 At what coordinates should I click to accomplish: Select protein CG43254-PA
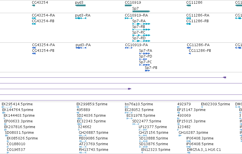[34, 48]
